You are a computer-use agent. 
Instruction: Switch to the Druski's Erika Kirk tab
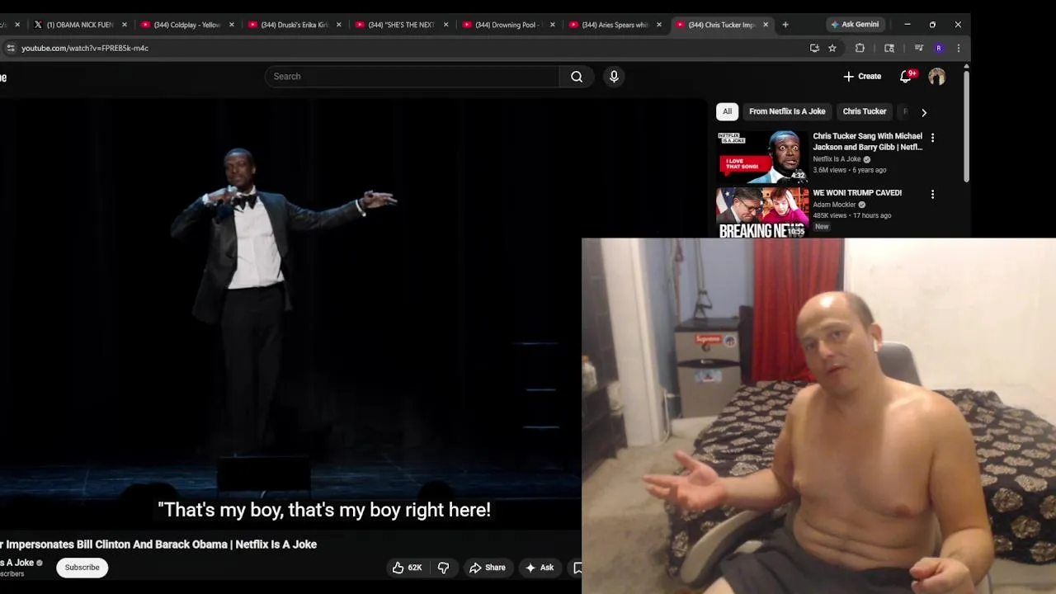pyautogui.click(x=295, y=25)
